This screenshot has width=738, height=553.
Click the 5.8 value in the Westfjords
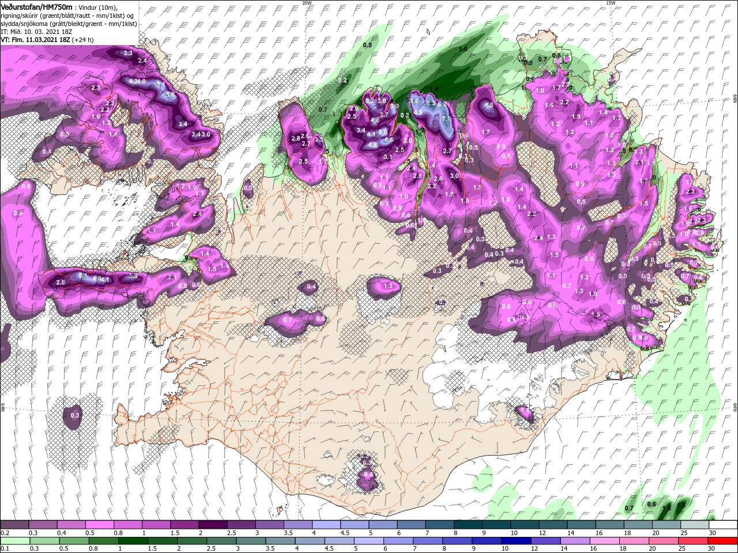tap(170, 94)
